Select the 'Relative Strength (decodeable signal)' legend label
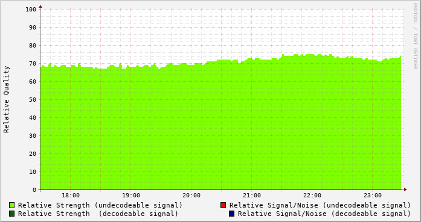421x222 pixels. (98, 214)
